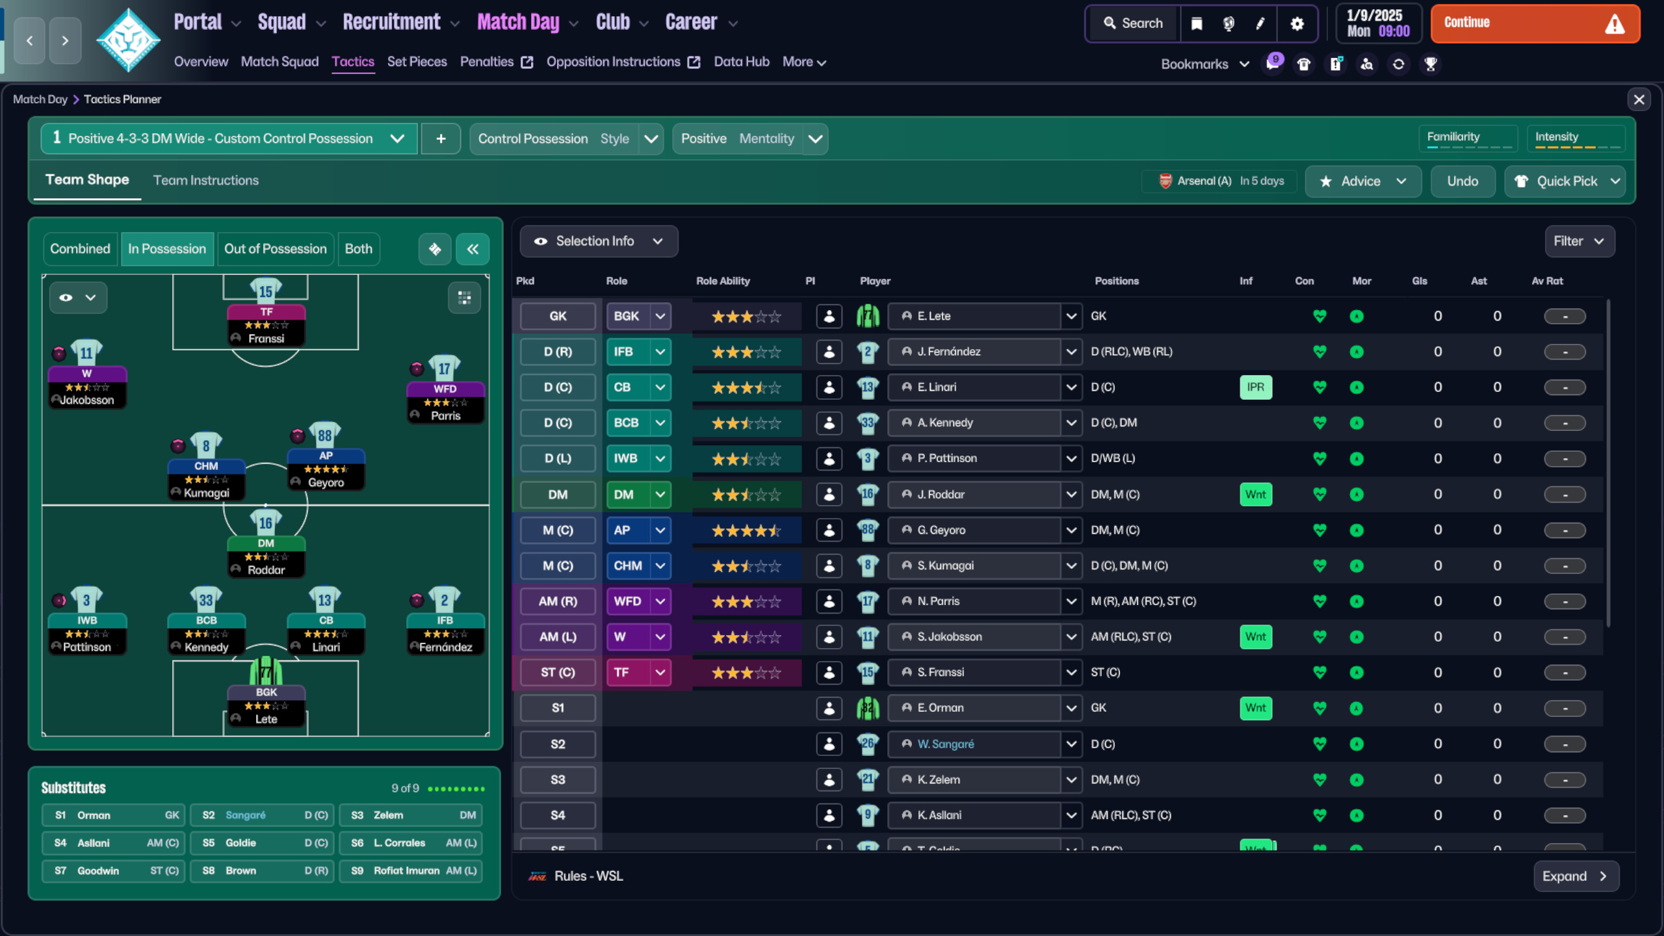Click the club badge logo
This screenshot has width=1664, height=936.
(128, 40)
